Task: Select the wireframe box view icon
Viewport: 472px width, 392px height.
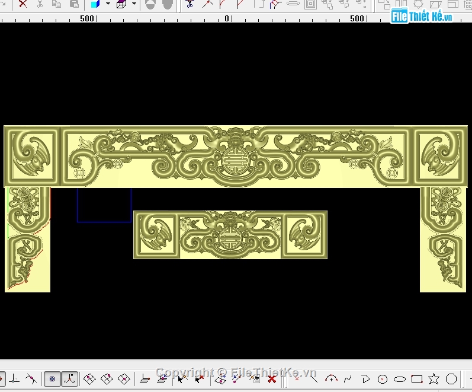Action: [x=121, y=4]
